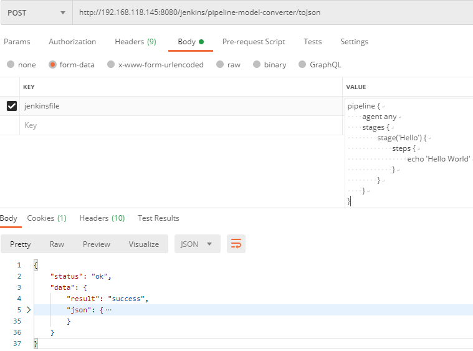The height and width of the screenshot is (351, 473).
Task: Click the collapsed ellipsis in the json line
Action: pyautogui.click(x=108, y=310)
